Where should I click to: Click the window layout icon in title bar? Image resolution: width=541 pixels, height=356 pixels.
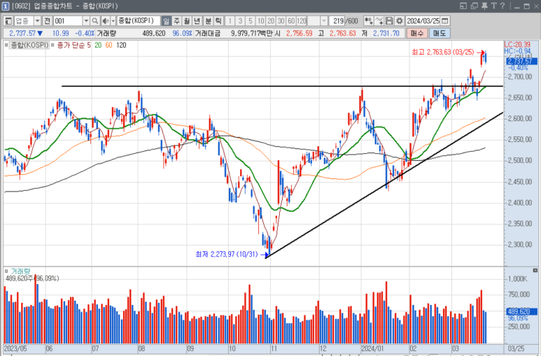[463, 6]
